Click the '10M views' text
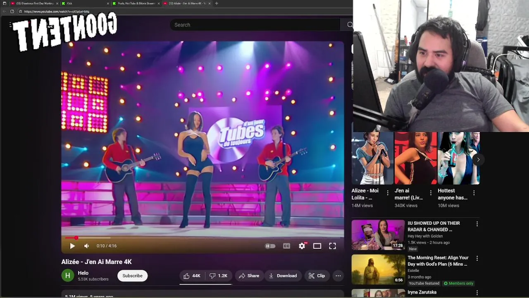The image size is (529, 298). [x=448, y=205]
